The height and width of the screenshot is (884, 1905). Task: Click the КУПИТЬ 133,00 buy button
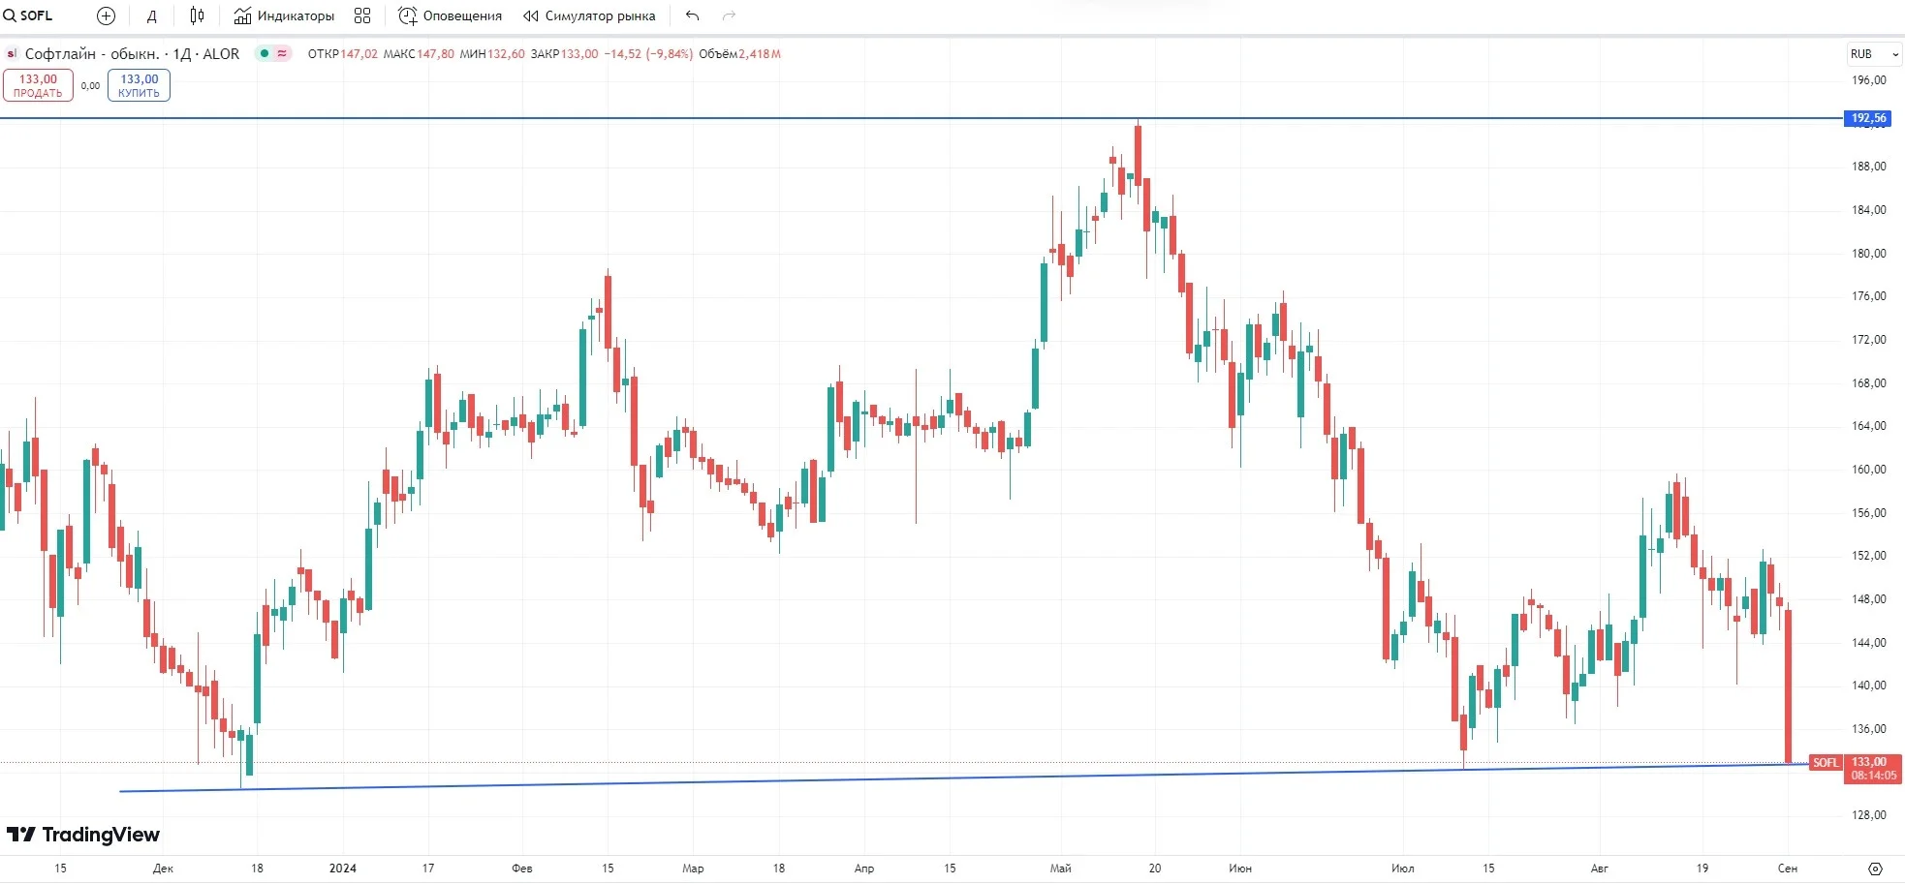click(x=139, y=85)
